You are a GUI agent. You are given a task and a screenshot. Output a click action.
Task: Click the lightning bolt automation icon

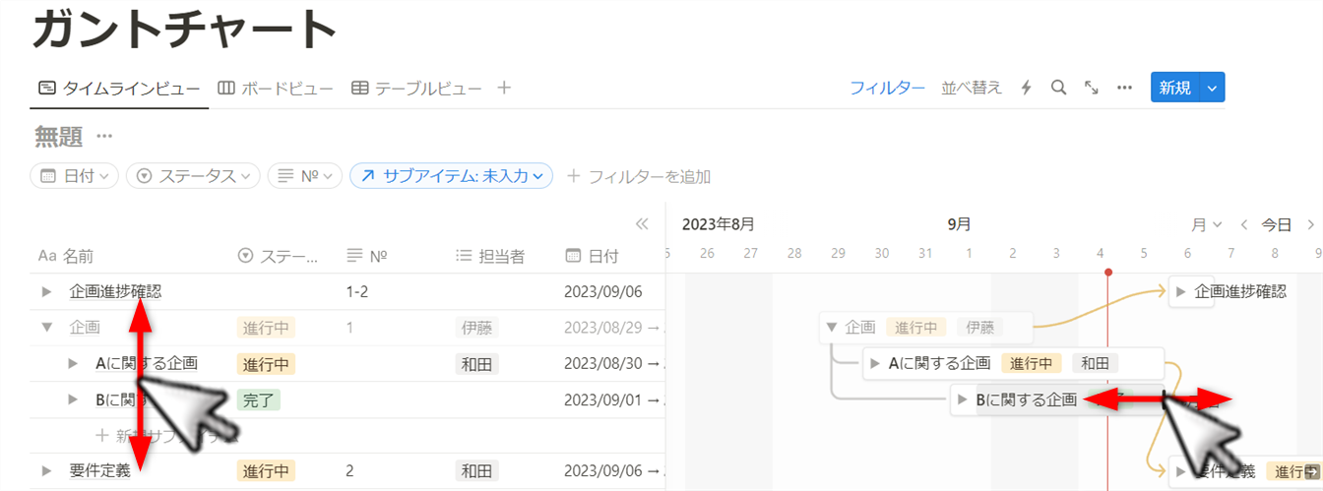tap(1027, 88)
